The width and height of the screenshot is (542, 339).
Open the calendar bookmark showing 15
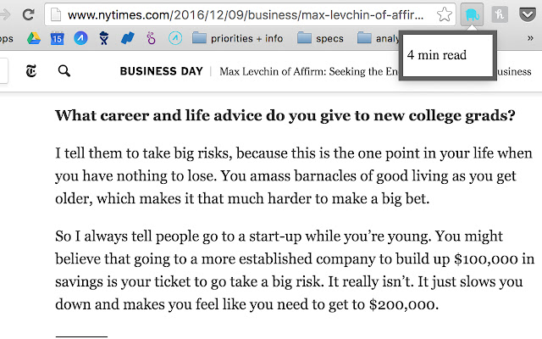(57, 38)
